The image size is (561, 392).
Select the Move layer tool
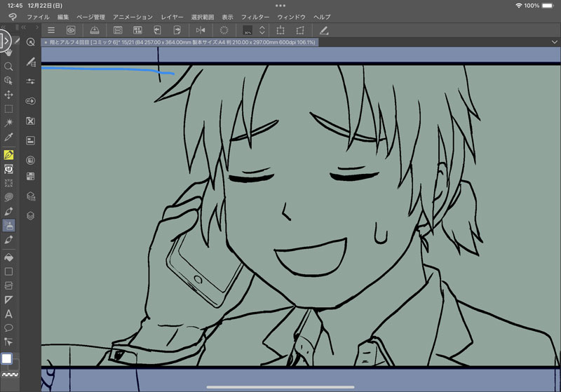pos(9,95)
